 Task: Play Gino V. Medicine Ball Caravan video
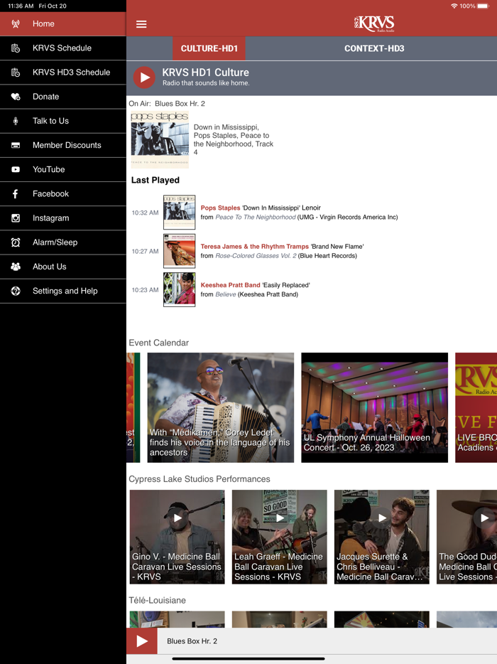coord(177,518)
